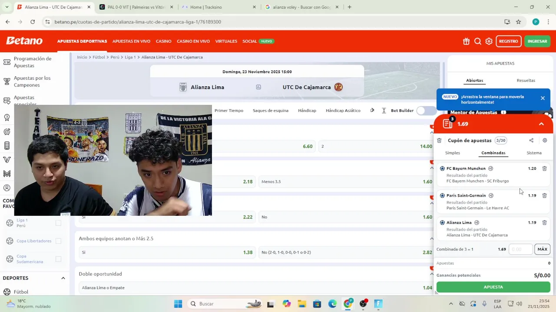Viewport: 556px width, 312px height.
Task: Open the match stats icon between the teams
Action: coord(258,87)
